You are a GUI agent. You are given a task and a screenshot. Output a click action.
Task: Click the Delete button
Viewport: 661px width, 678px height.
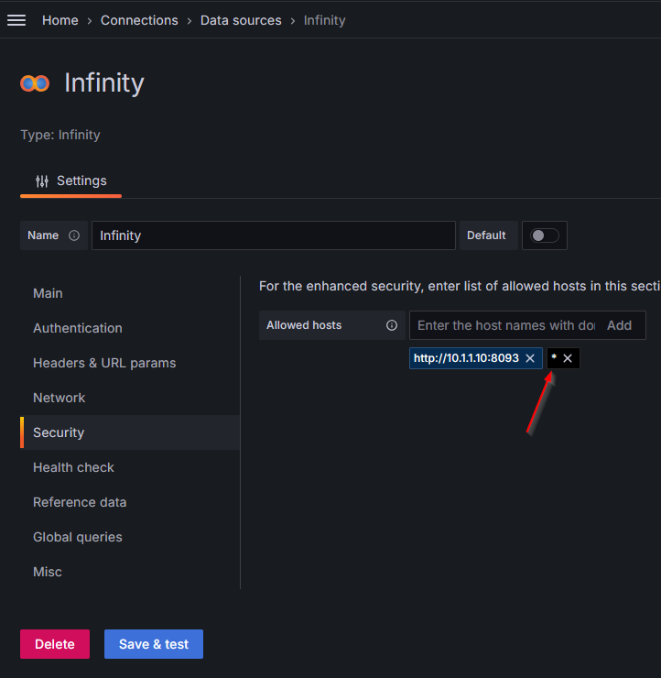(x=55, y=644)
